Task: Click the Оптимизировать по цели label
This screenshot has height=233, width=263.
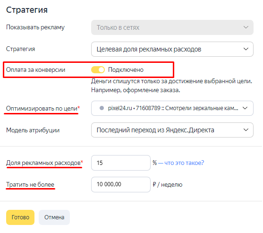Action: (42, 108)
